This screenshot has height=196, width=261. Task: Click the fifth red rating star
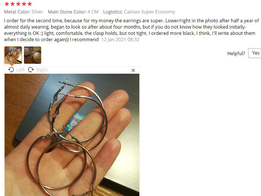(x=30, y=4)
